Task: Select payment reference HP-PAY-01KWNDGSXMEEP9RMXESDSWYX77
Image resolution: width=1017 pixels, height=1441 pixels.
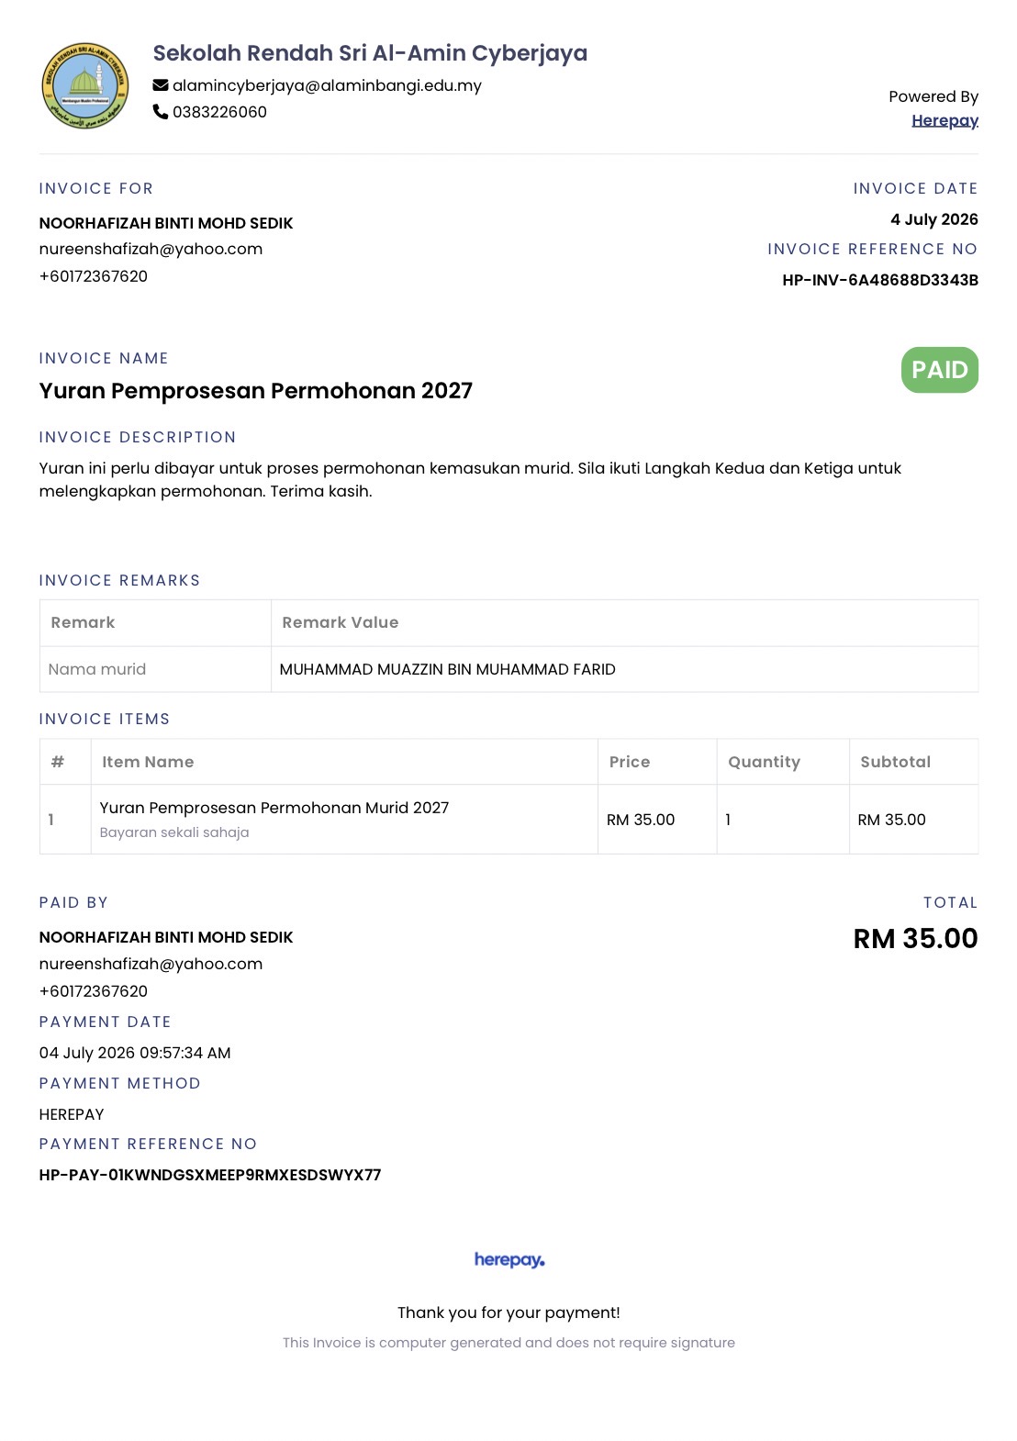Action: [210, 1175]
